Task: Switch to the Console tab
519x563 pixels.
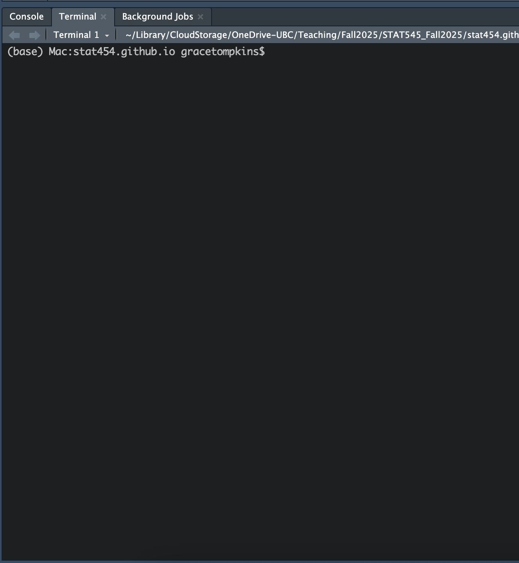Action: tap(26, 17)
